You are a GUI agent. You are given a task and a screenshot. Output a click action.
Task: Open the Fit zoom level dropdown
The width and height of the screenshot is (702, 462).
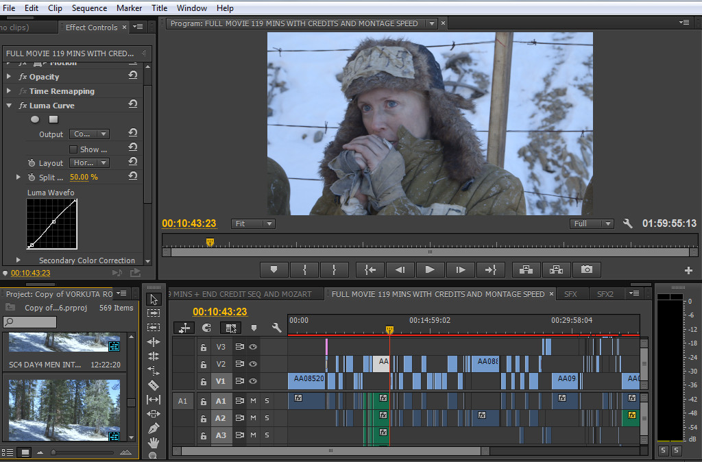pos(253,223)
